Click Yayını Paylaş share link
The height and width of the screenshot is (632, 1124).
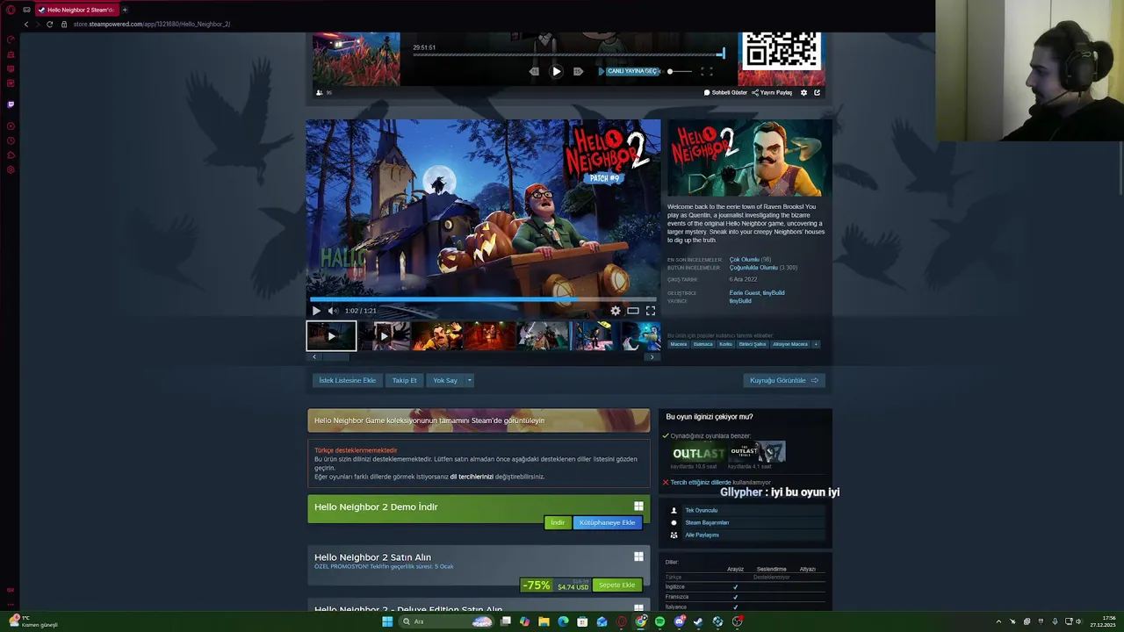[772, 92]
